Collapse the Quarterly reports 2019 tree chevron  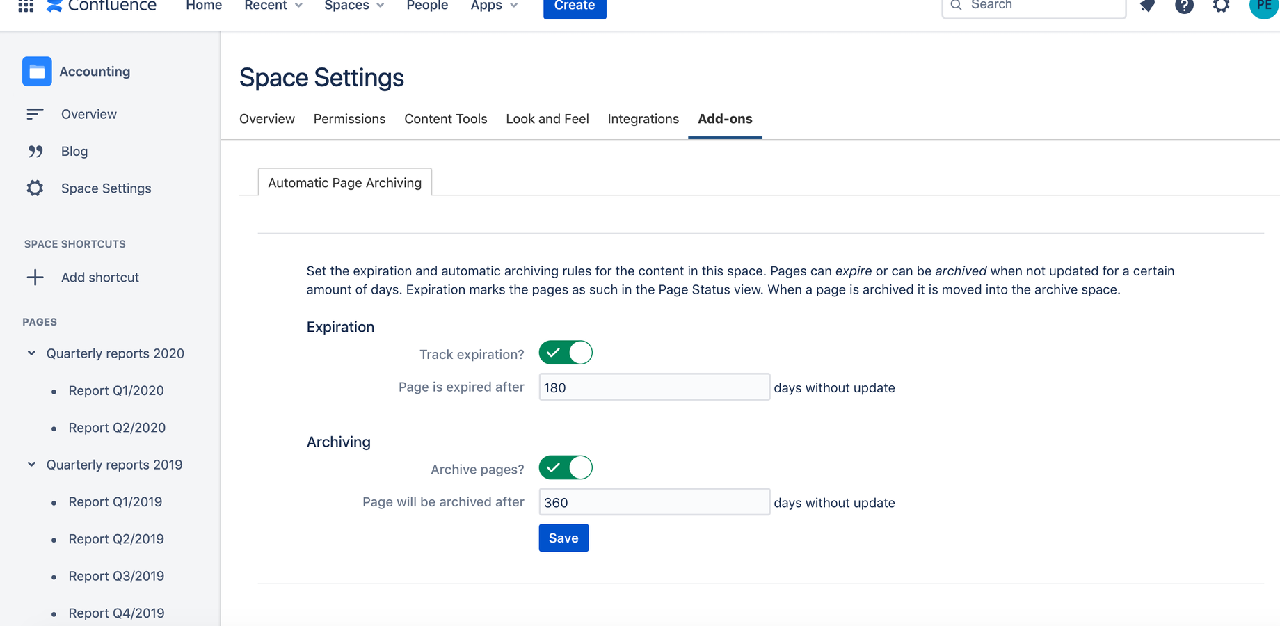pos(31,465)
